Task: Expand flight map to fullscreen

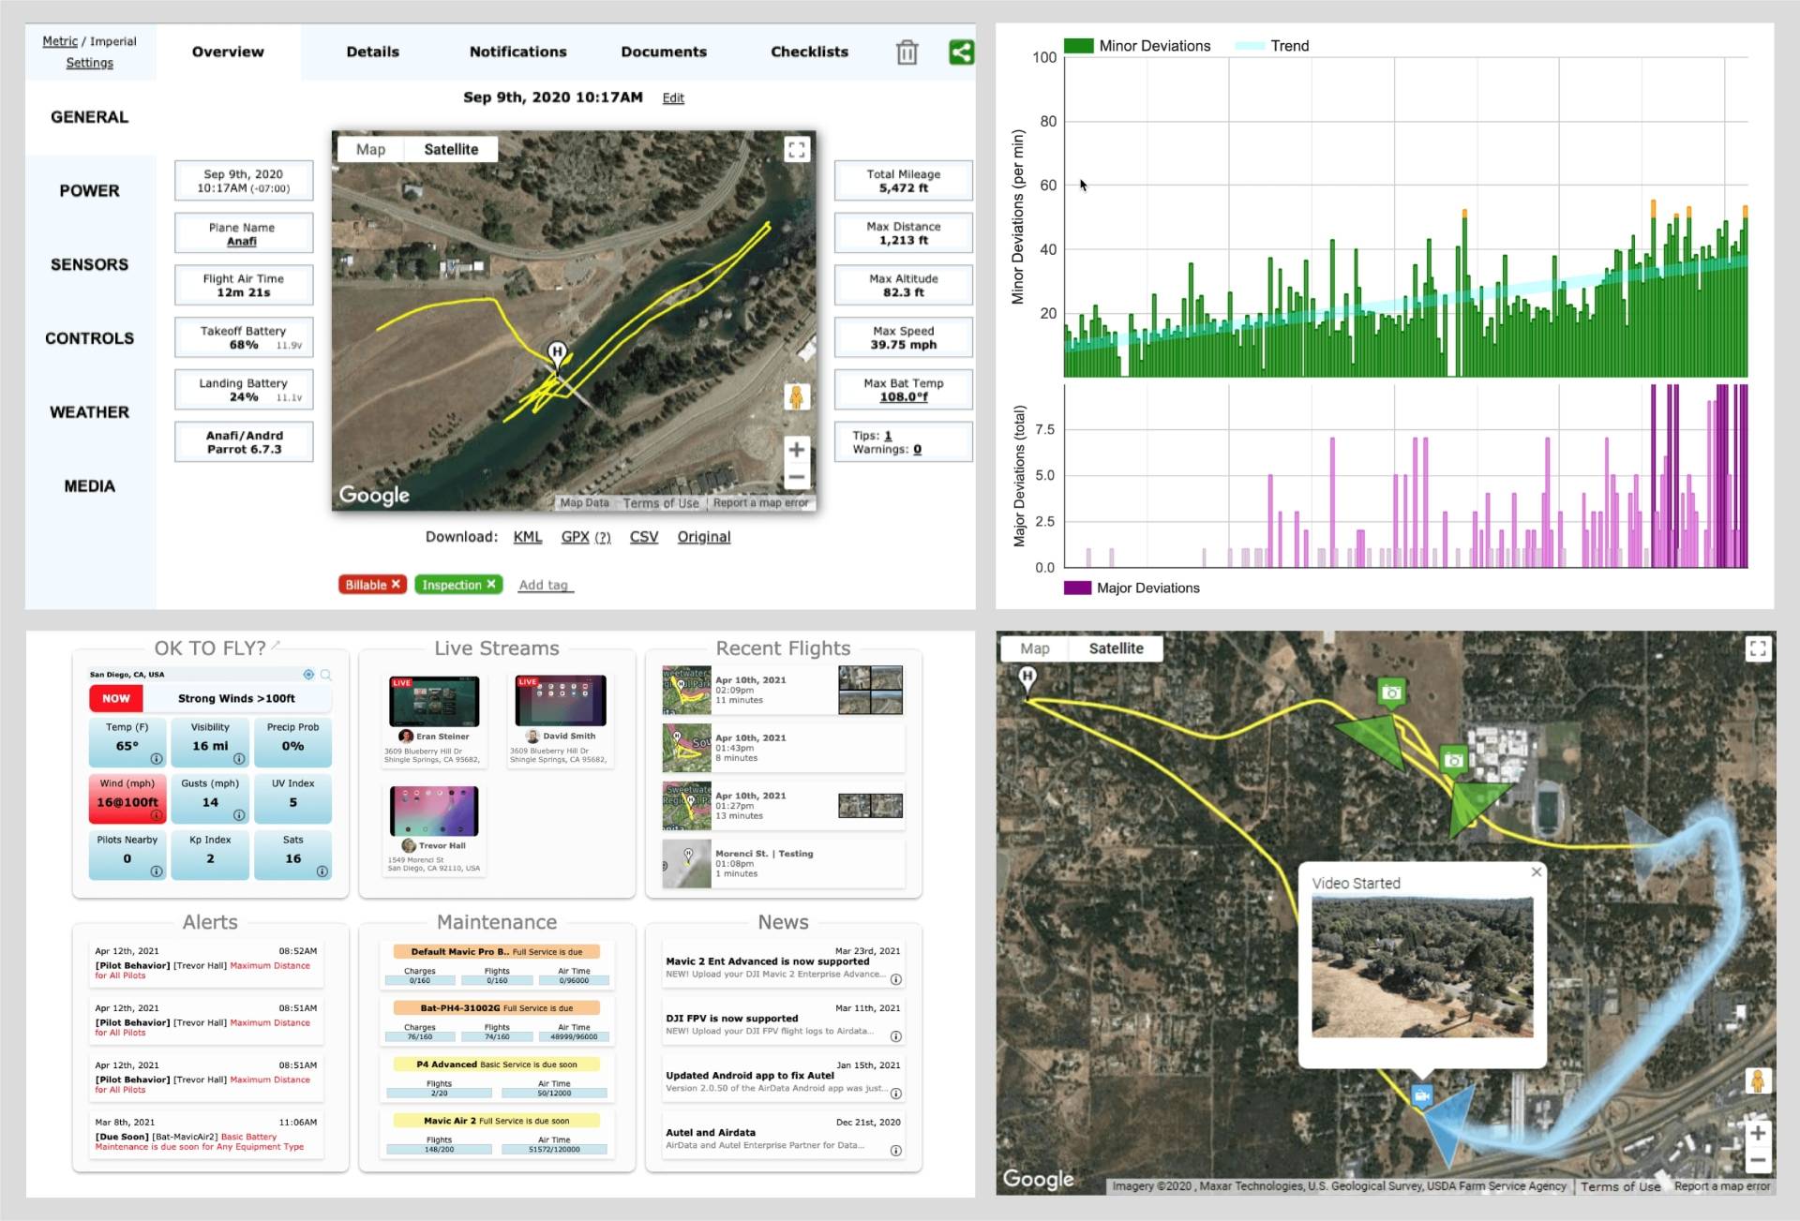Action: 797,150
